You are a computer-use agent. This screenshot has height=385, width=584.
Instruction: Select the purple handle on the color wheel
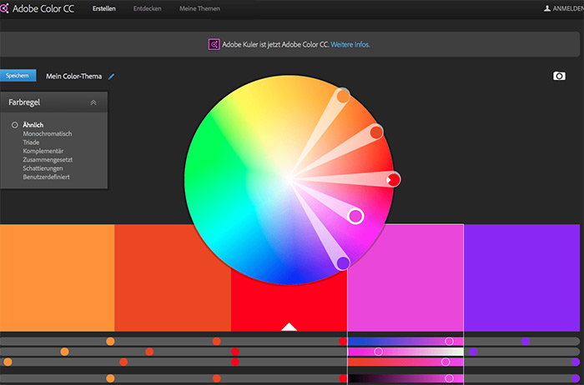343,263
